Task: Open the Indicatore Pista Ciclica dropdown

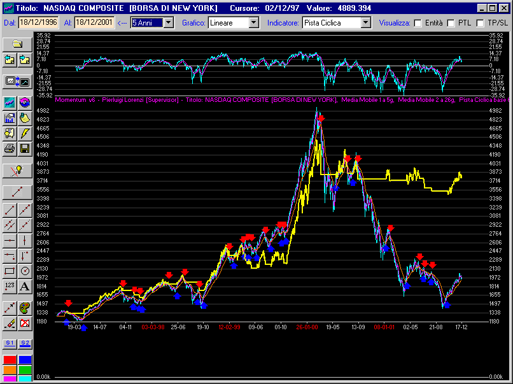Action: [366, 22]
